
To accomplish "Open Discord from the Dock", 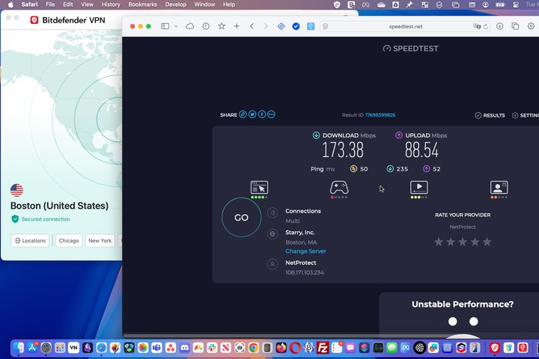I will pos(184,348).
